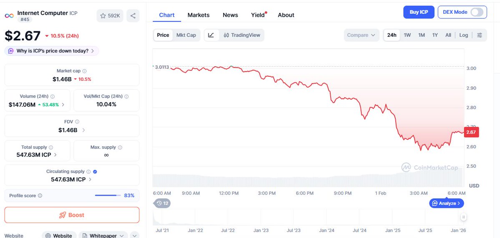Switch to TradingView candlestick chart
This screenshot has height=238, width=500.
(x=242, y=35)
